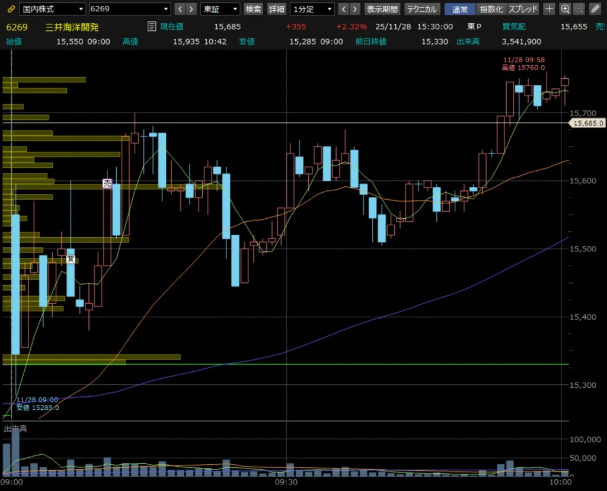This screenshot has width=607, height=491.
Task: Click the crosshair plus icon
Action: tap(550, 9)
